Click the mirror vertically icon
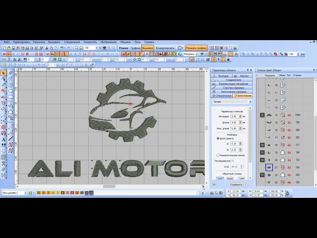 point(9,59)
